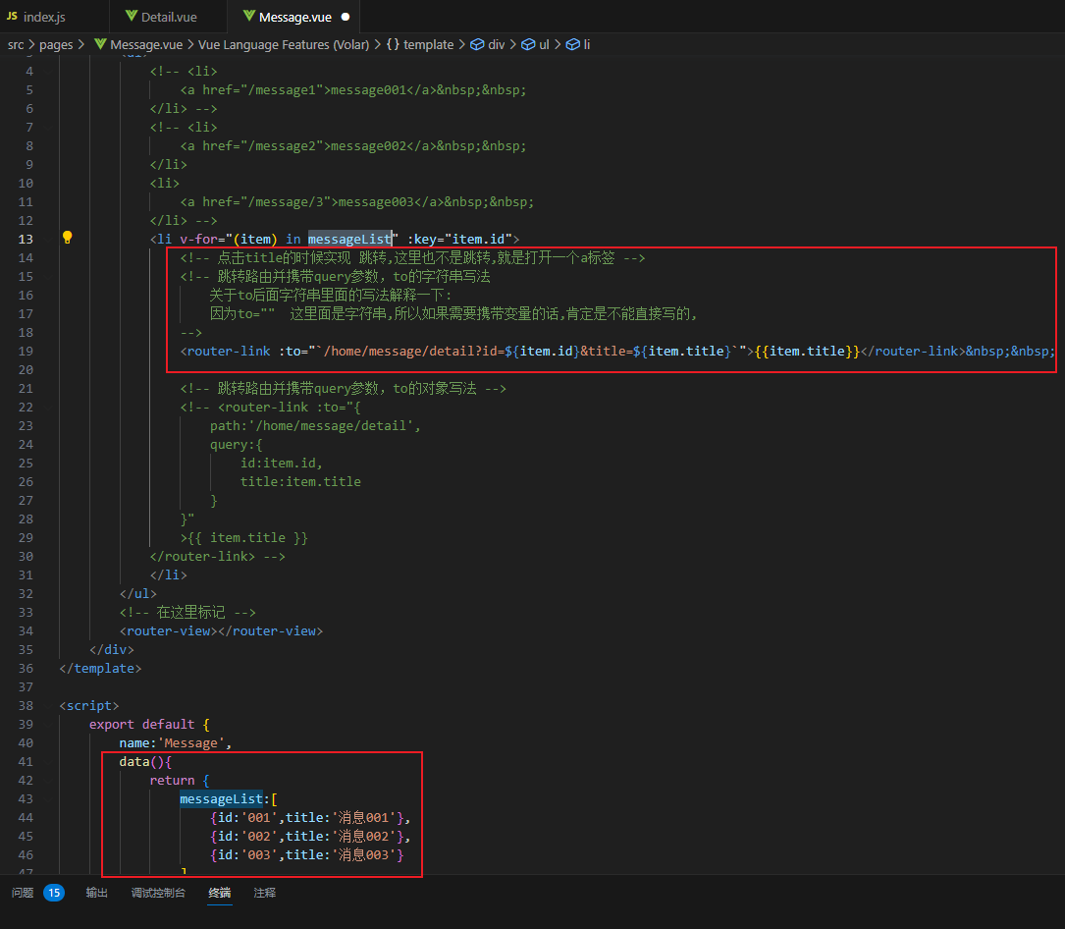The image size is (1065, 929).
Task: Click the problems count badge showing 15
Action: click(54, 893)
